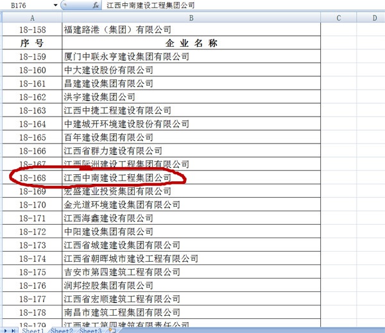Screen dimensions: 385x333
Task: Switch to the Sheet3 tab
Action: (90, 330)
